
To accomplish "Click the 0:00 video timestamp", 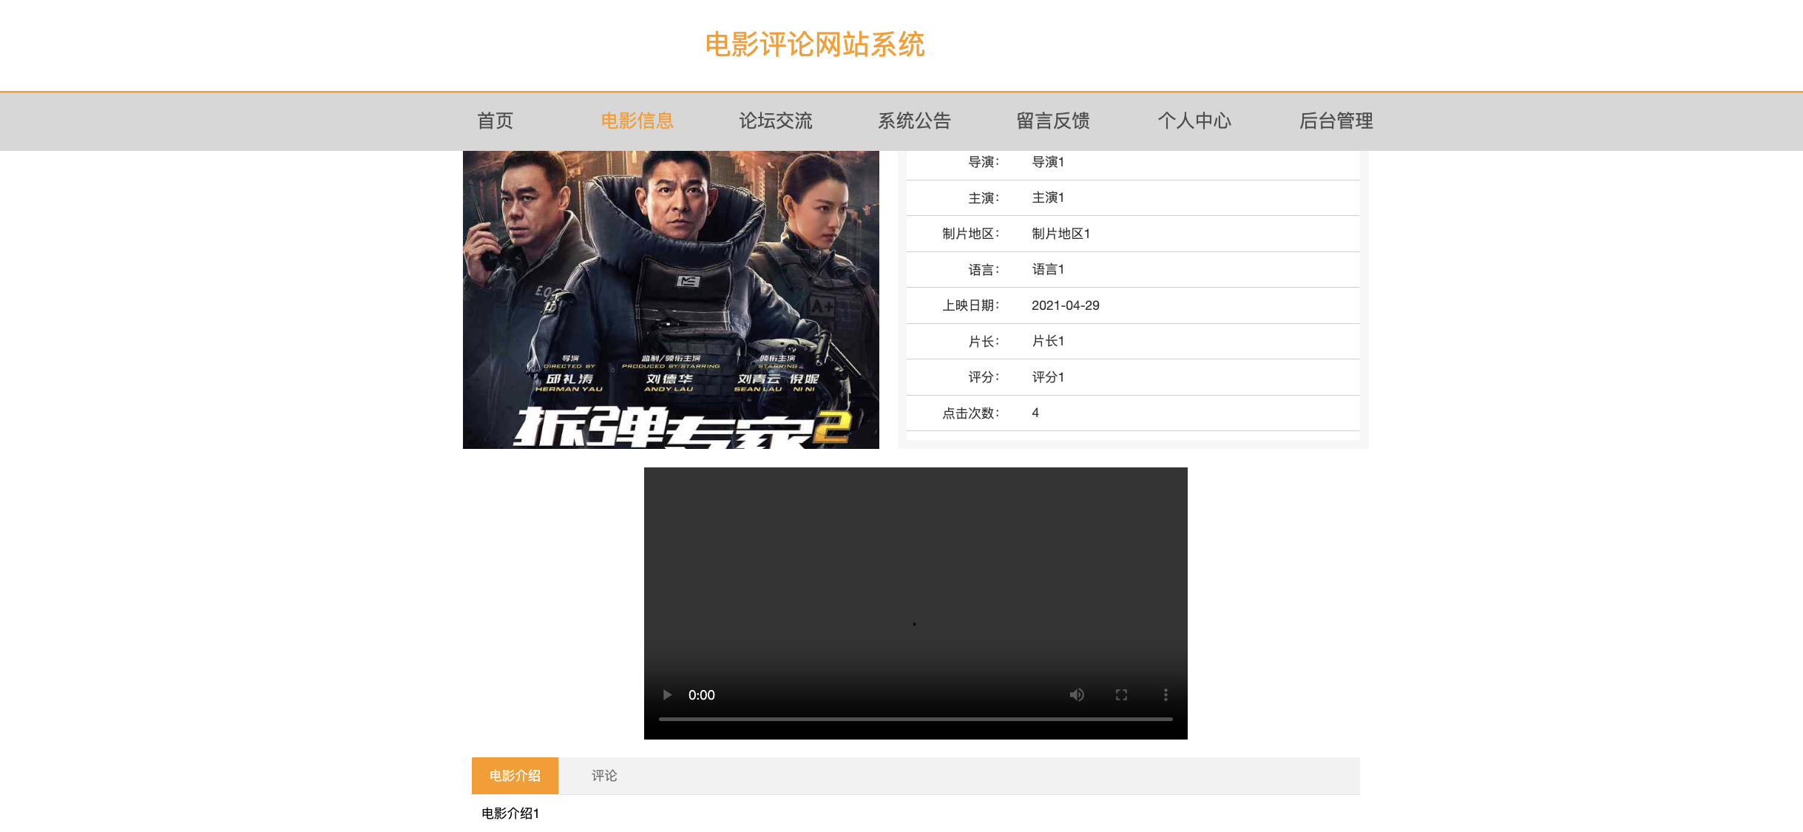I will tap(701, 694).
